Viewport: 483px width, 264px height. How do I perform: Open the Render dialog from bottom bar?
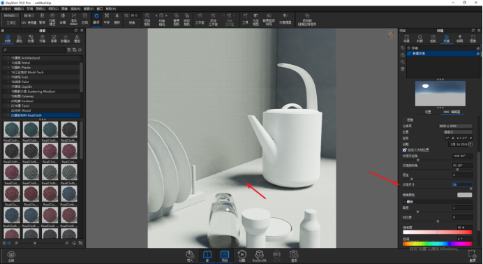294,256
